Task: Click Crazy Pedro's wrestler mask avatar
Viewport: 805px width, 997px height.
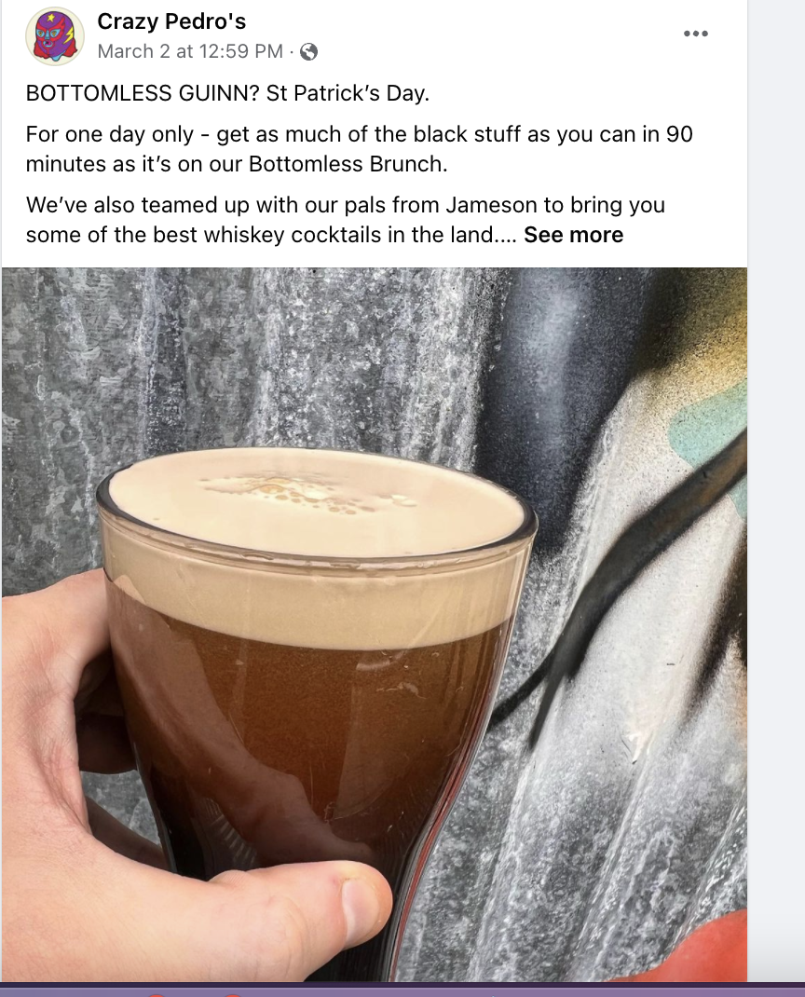Action: (x=55, y=36)
